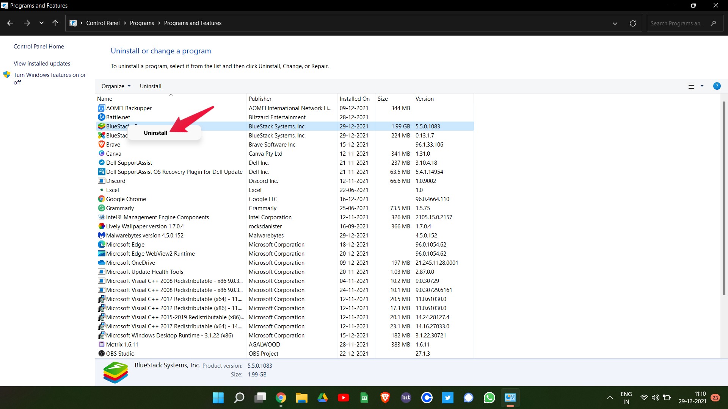Image resolution: width=728 pixels, height=409 pixels.
Task: Expand the address bar history dropdown
Action: [615, 23]
